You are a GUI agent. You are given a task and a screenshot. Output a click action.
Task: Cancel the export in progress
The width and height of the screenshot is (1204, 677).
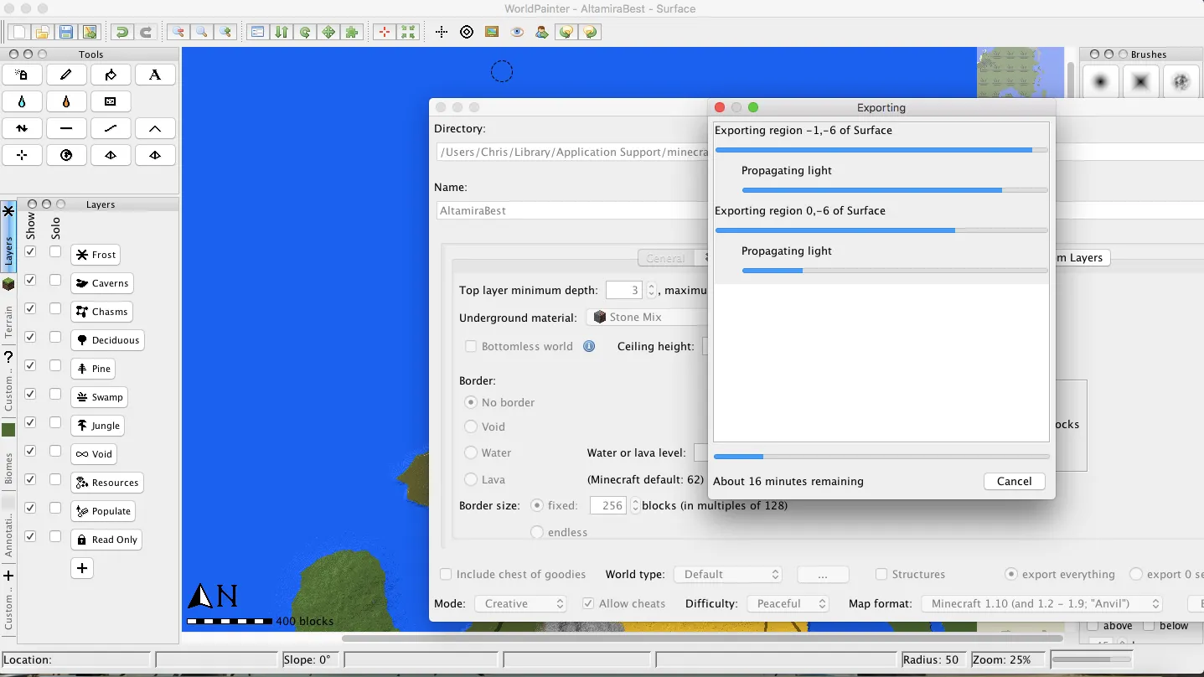[1014, 481]
